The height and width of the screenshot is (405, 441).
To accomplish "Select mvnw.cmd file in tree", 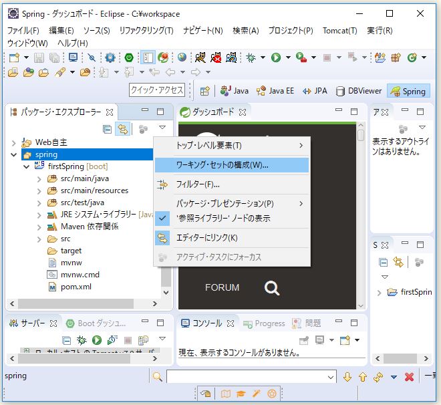I will point(73,275).
